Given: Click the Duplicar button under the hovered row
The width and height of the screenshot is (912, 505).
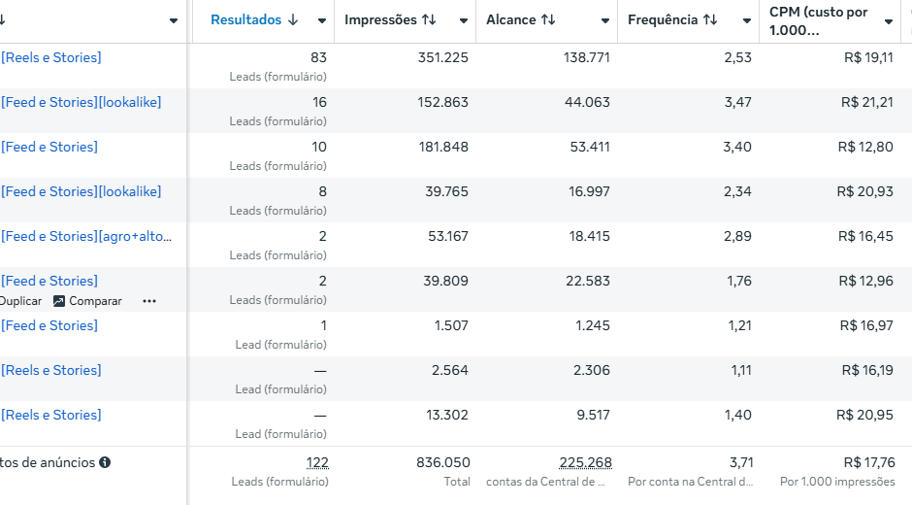Looking at the screenshot, I should pos(20,301).
